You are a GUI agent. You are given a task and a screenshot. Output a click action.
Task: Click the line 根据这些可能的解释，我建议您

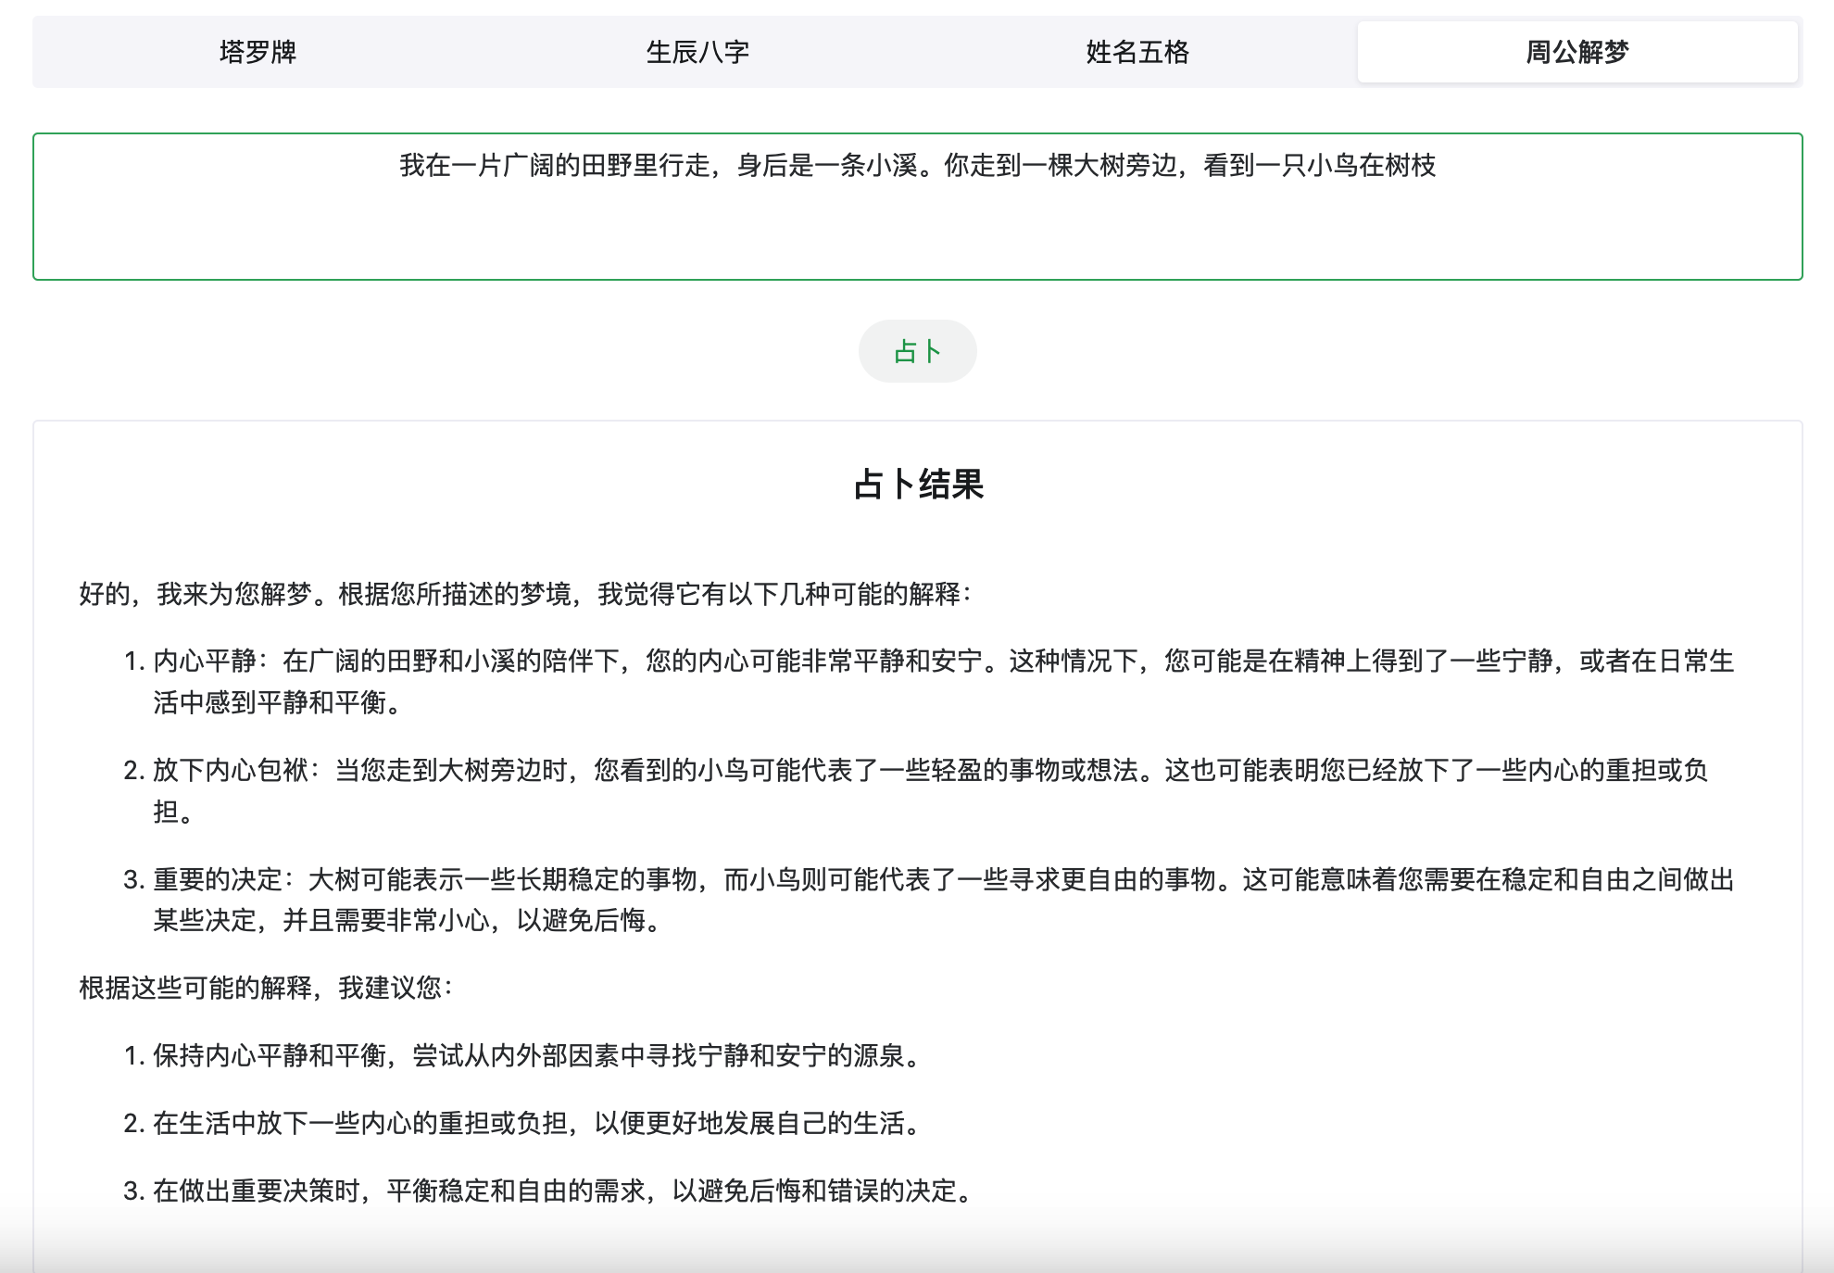[x=265, y=989]
